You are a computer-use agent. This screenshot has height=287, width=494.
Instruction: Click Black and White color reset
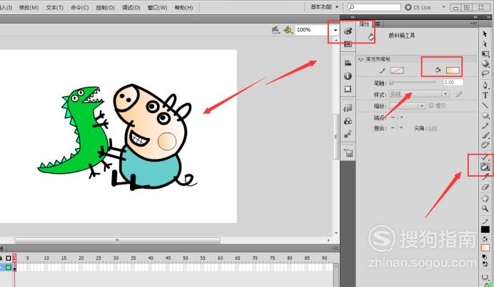pyautogui.click(x=484, y=257)
